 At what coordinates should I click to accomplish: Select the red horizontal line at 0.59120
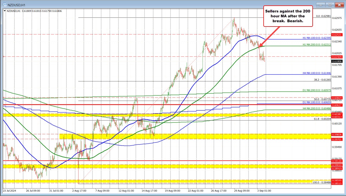(163, 160)
